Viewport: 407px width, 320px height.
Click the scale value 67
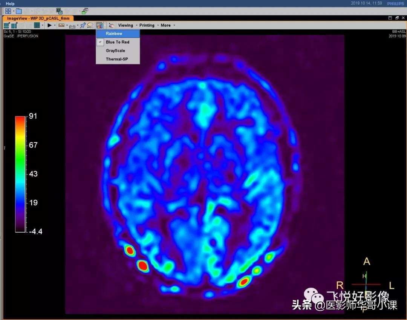pos(33,145)
